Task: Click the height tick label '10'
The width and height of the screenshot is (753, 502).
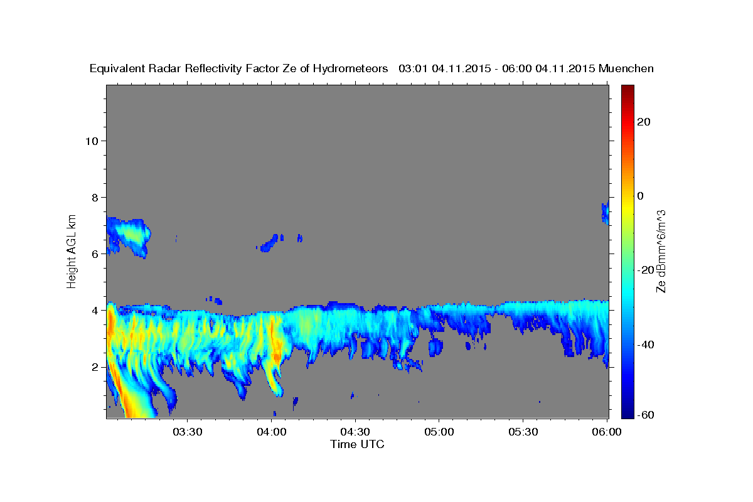Action: (x=92, y=141)
